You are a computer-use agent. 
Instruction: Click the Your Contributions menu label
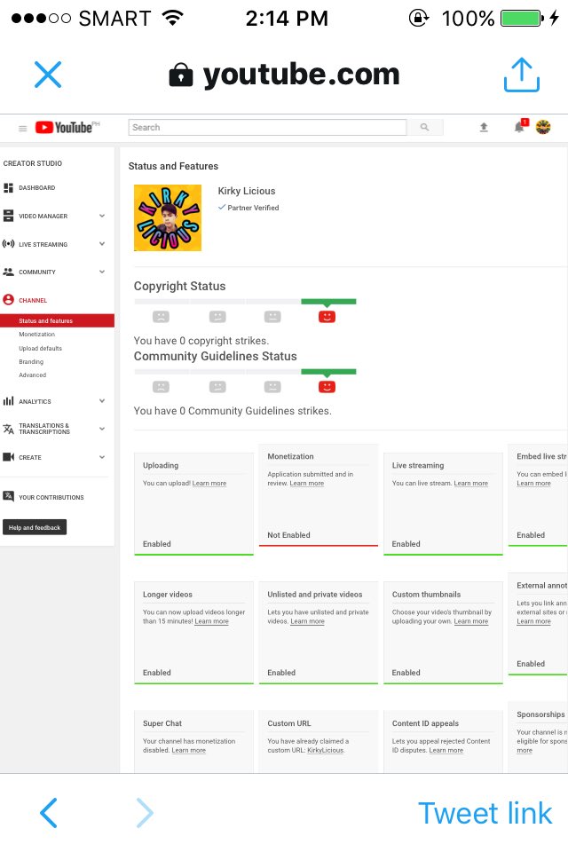tap(51, 497)
